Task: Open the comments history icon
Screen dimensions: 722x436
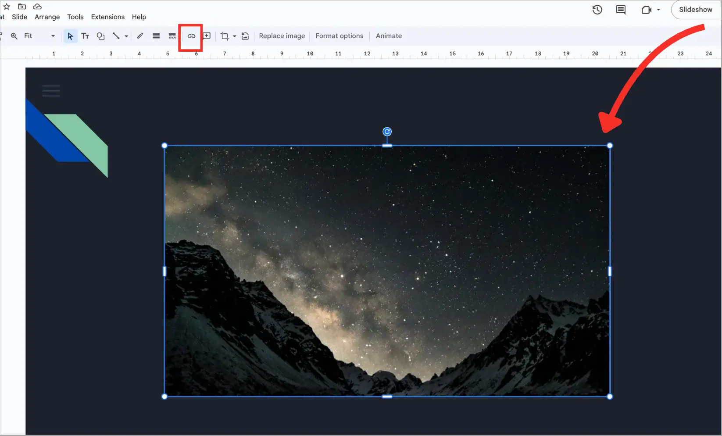Action: (621, 10)
